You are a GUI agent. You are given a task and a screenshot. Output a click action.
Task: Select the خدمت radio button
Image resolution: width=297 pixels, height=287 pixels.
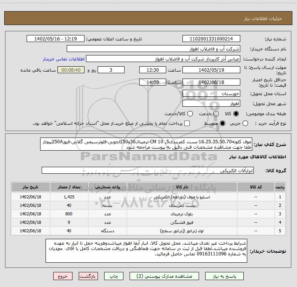point(216,114)
